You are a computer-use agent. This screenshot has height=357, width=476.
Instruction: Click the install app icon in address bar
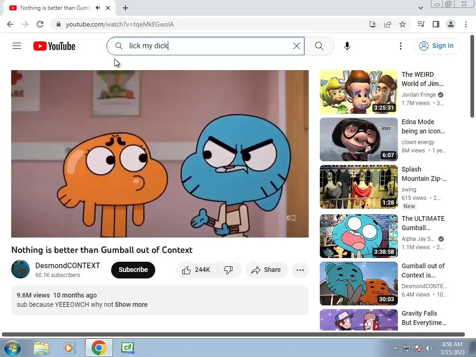pos(372,24)
